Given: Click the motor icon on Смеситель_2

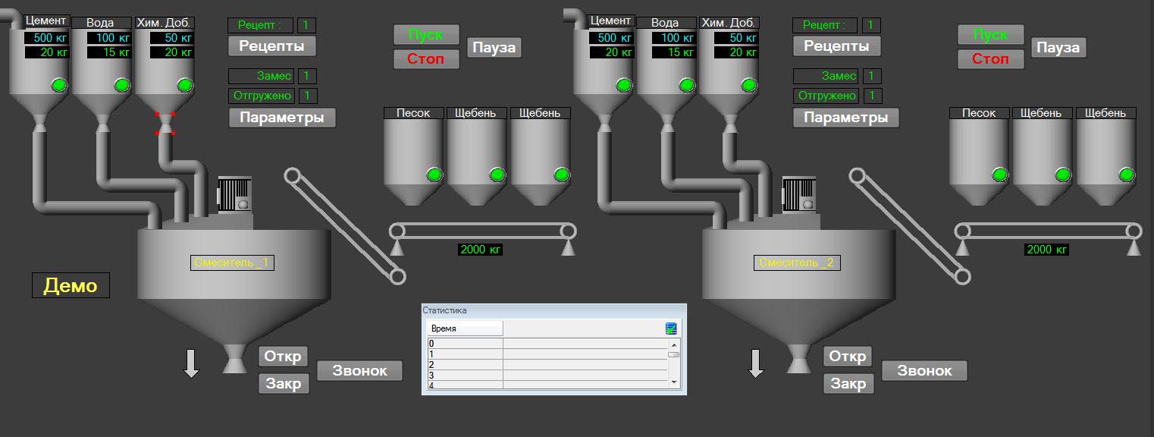Looking at the screenshot, I should pyautogui.click(x=799, y=194).
